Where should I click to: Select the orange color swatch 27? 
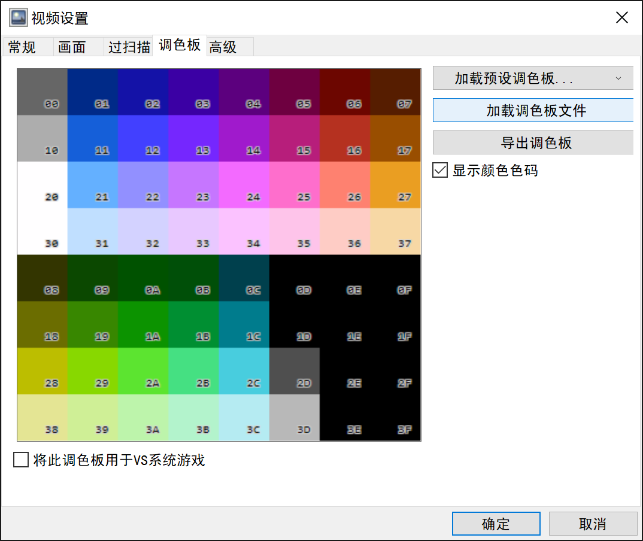click(395, 185)
